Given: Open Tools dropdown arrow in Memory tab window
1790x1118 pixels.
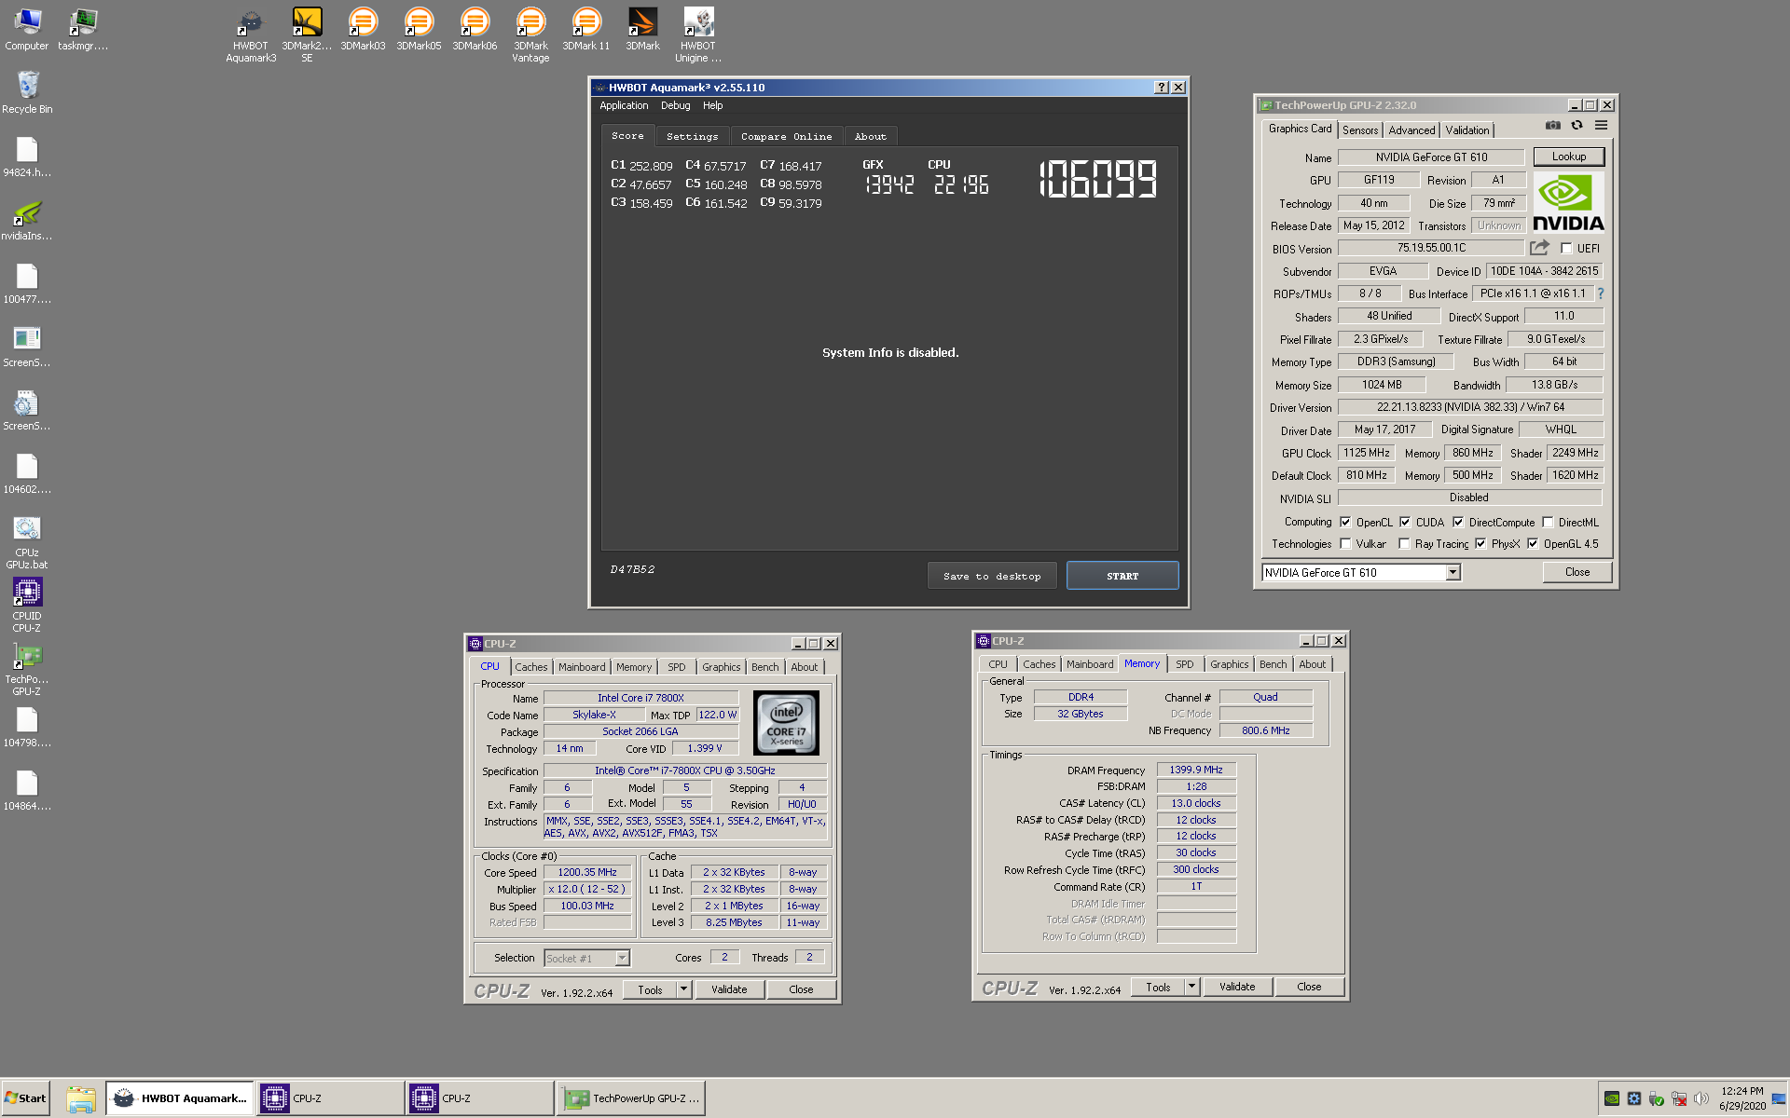Looking at the screenshot, I should [x=1191, y=987].
